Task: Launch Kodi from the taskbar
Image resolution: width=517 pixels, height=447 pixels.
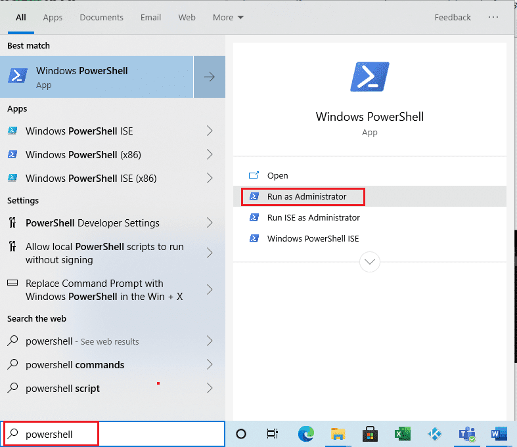Action: (435, 434)
